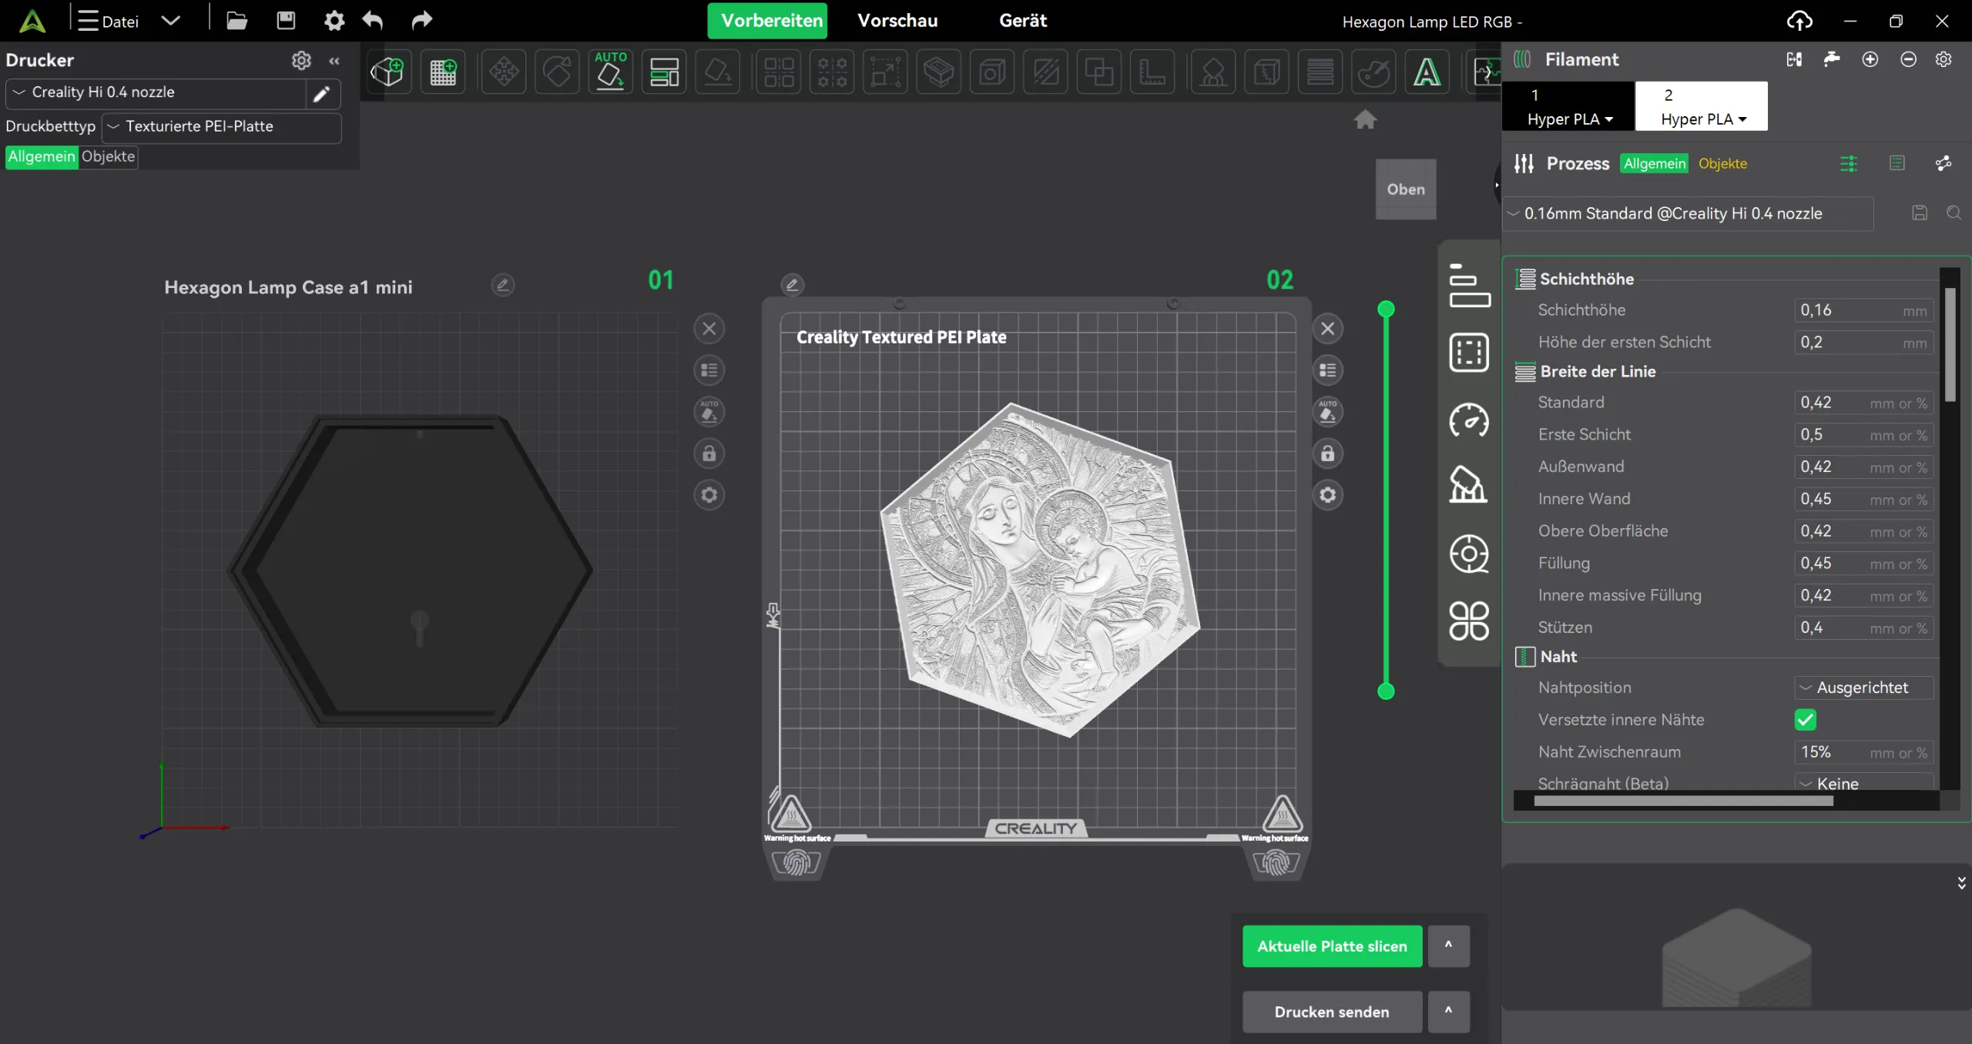Remove a filament with the minus icon
Viewport: 1972px width, 1044px height.
[x=1908, y=59]
